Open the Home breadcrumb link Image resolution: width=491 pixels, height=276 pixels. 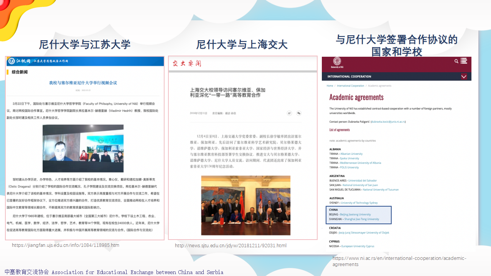point(330,86)
